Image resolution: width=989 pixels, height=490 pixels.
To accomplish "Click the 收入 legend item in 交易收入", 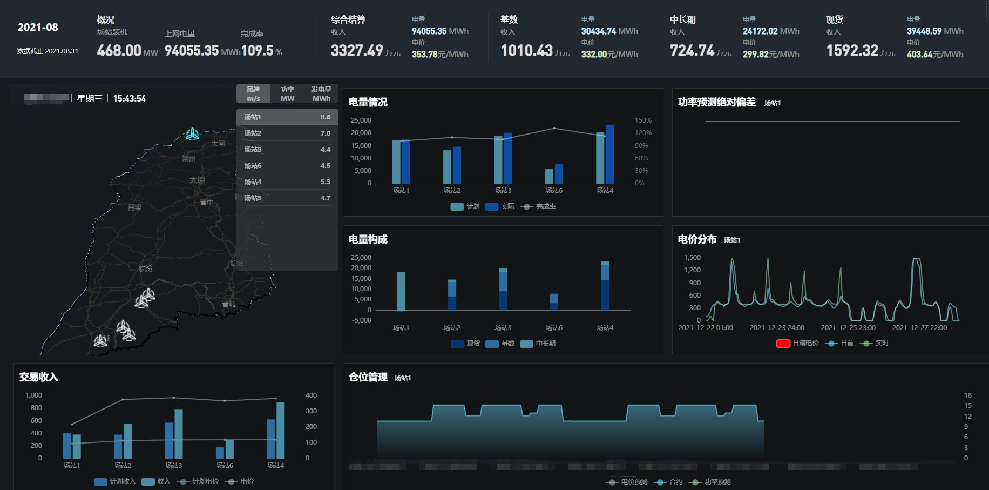I will pos(148,482).
